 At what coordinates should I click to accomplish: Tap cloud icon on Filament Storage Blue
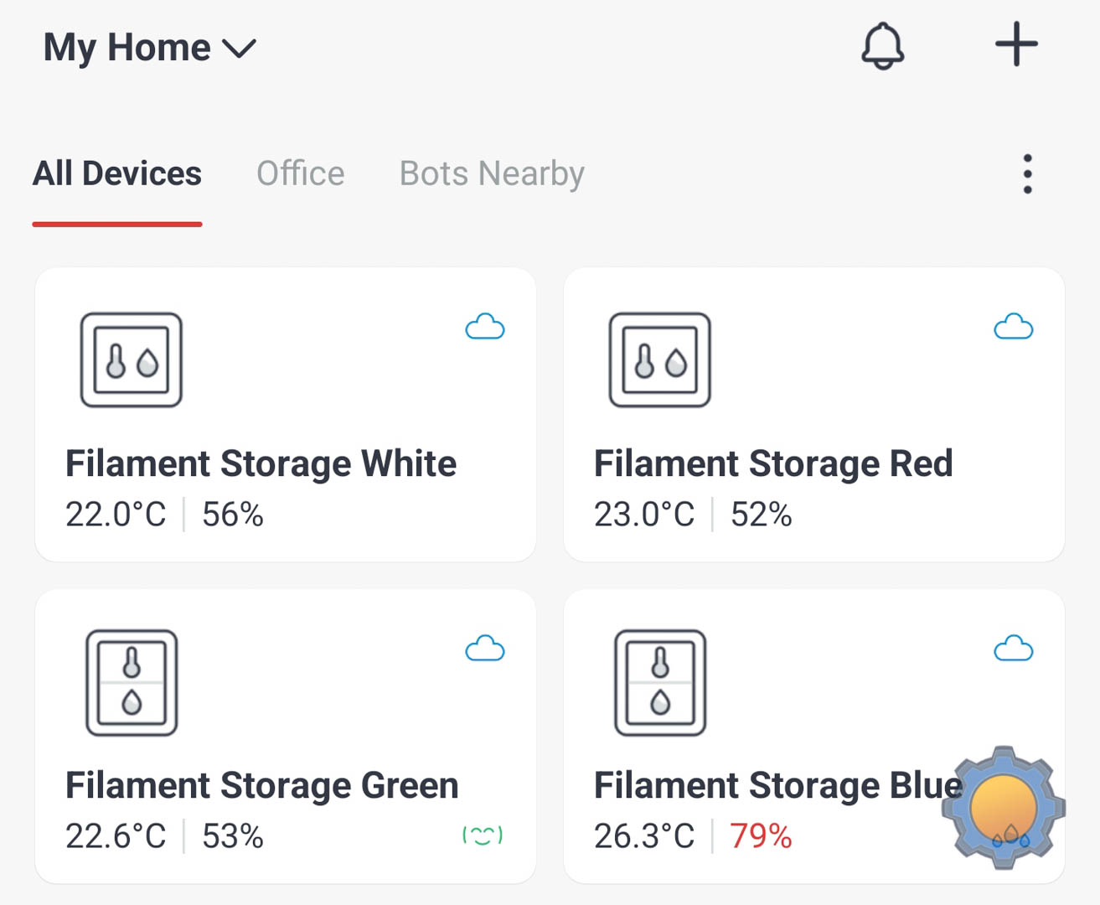tap(1014, 649)
